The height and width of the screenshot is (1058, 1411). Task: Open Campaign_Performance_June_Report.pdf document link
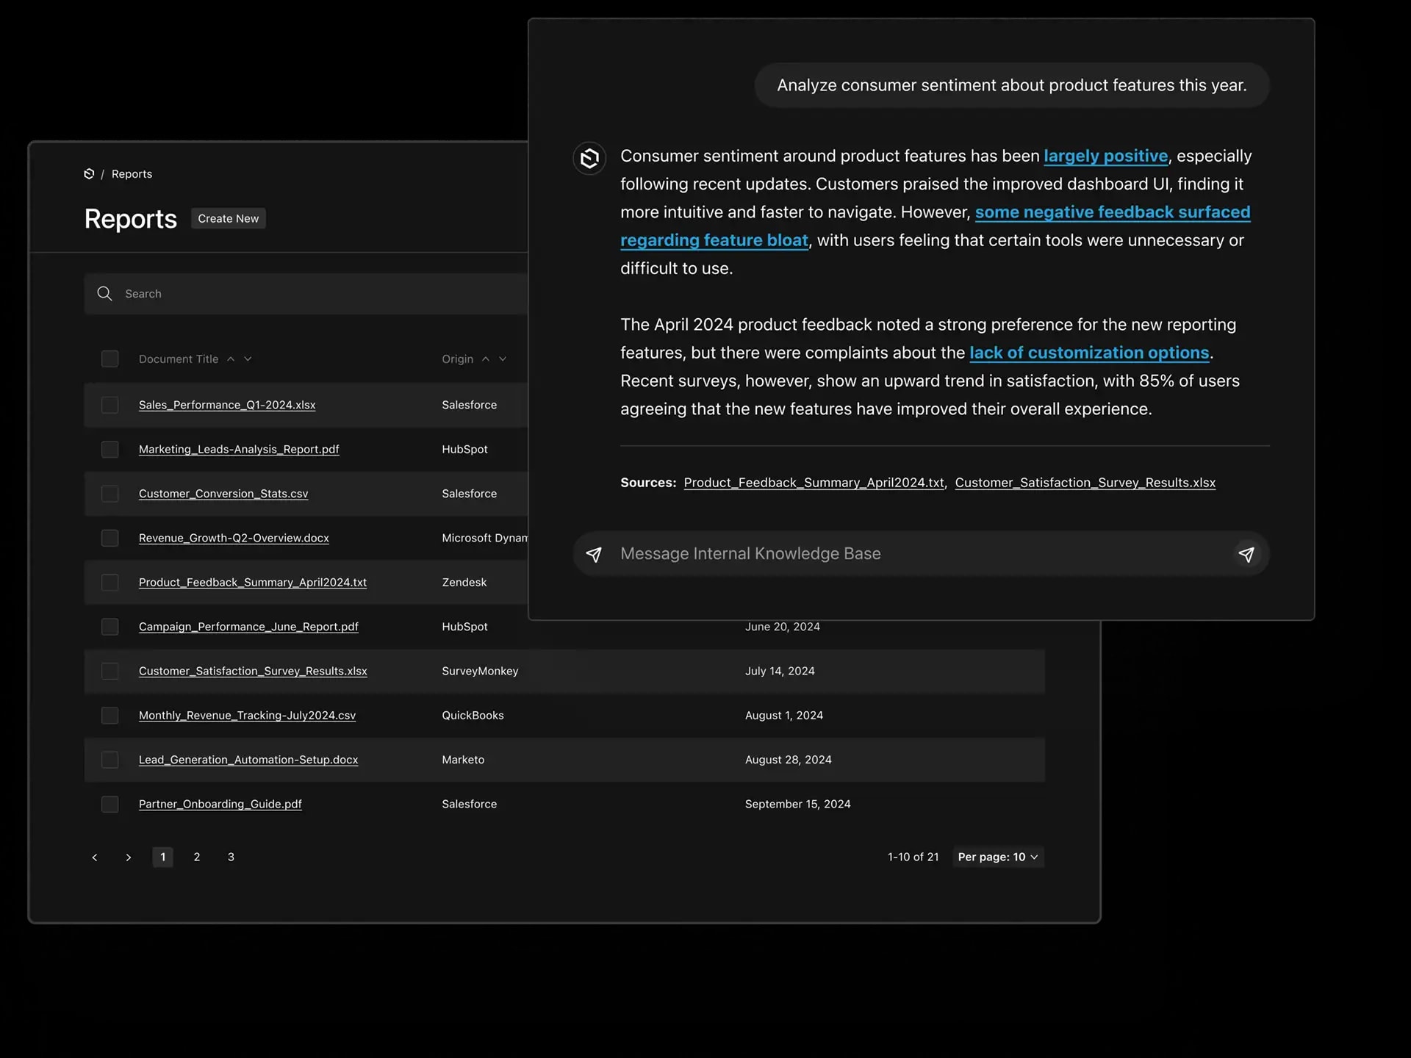coord(248,627)
